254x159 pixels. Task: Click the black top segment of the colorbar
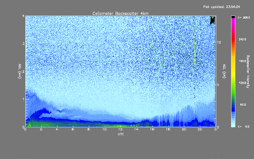[233, 17]
